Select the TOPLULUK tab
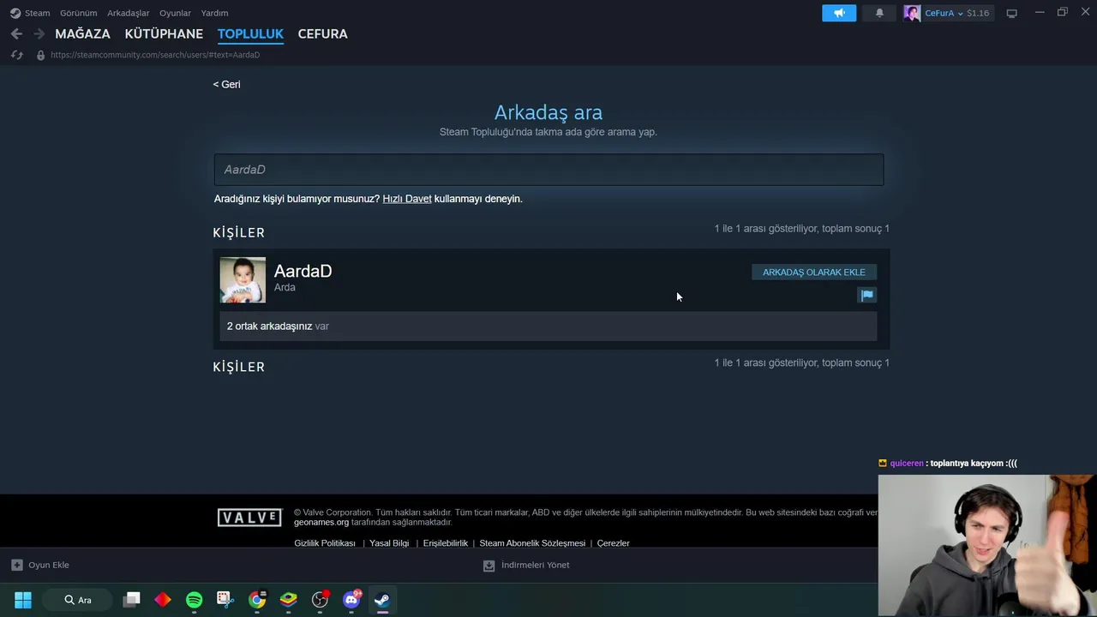 coord(250,33)
